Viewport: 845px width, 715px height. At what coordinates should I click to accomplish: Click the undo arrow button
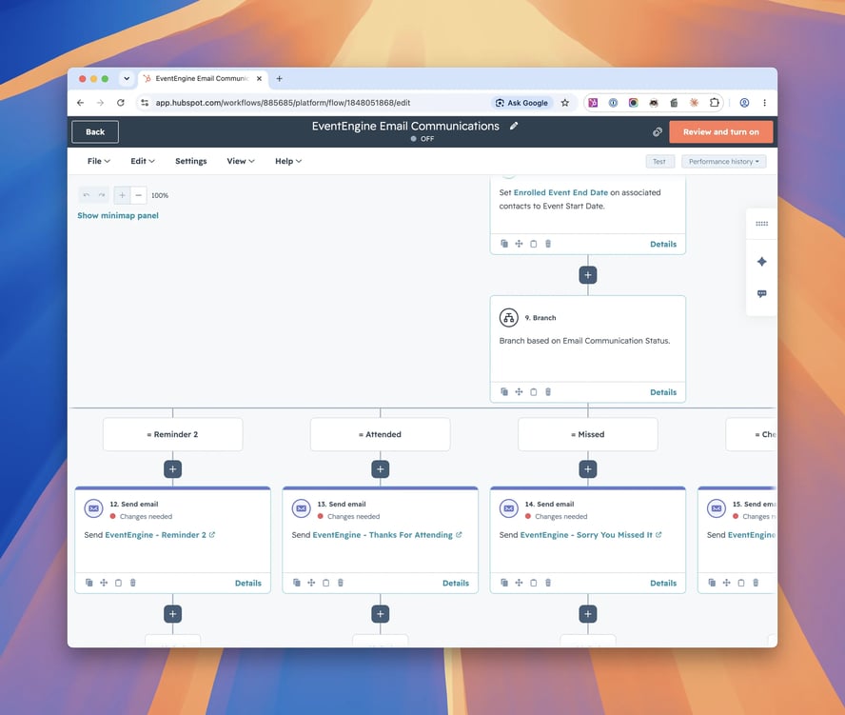pos(87,195)
